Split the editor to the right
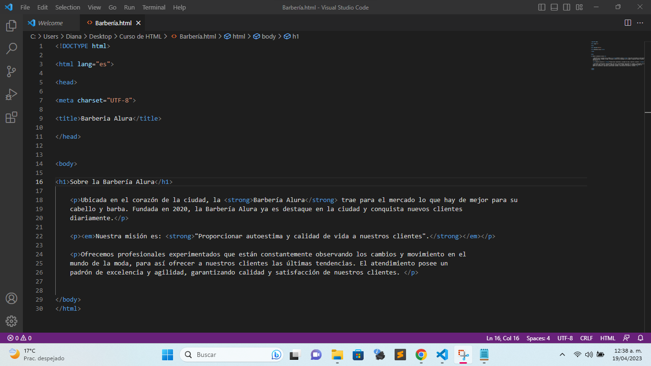The width and height of the screenshot is (651, 366). (628, 23)
